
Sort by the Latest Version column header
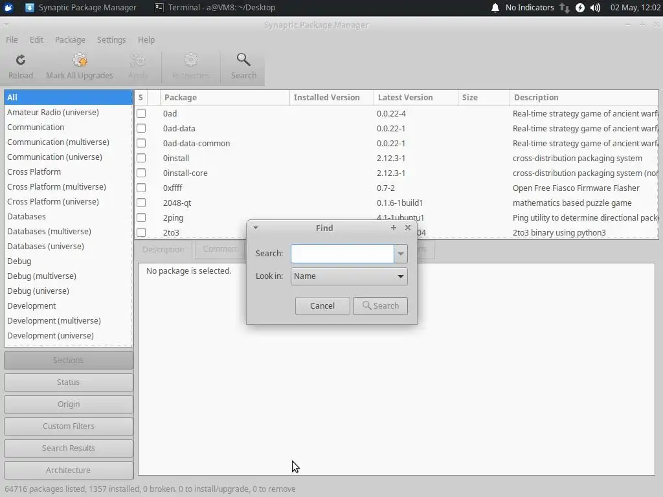click(416, 97)
